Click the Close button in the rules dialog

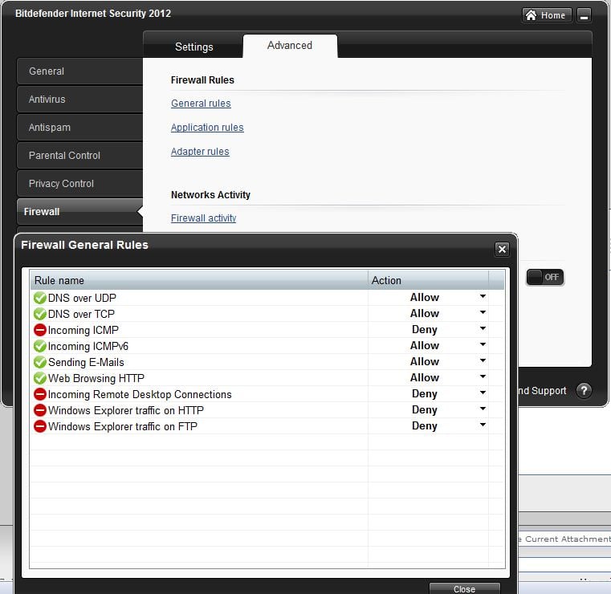[465, 588]
